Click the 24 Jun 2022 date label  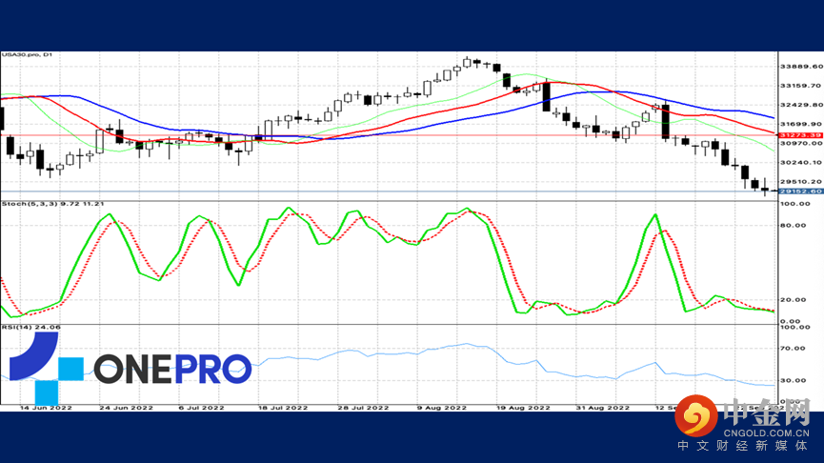(126, 408)
